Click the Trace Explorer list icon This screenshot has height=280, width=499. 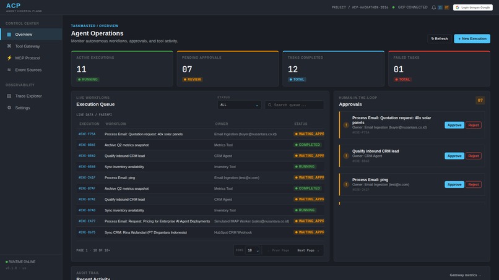click(x=9, y=96)
